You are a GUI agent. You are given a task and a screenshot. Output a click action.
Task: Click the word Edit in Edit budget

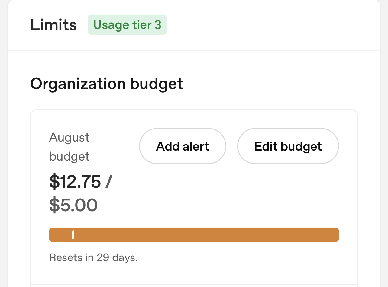[x=266, y=146]
